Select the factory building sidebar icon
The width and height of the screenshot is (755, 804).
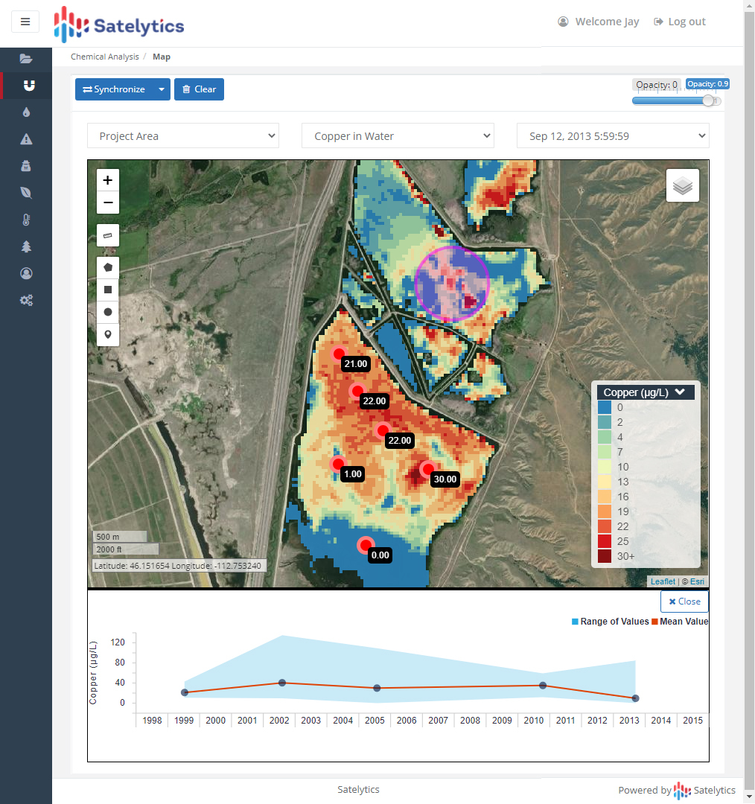click(26, 165)
